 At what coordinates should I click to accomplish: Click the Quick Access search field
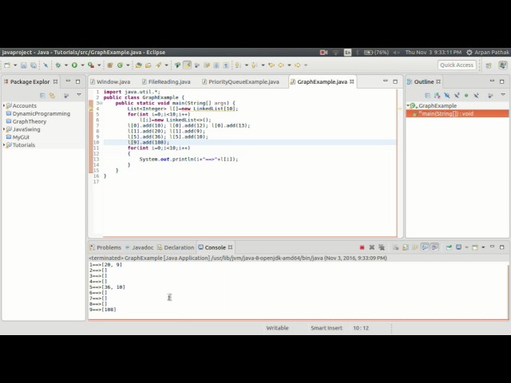(x=457, y=65)
